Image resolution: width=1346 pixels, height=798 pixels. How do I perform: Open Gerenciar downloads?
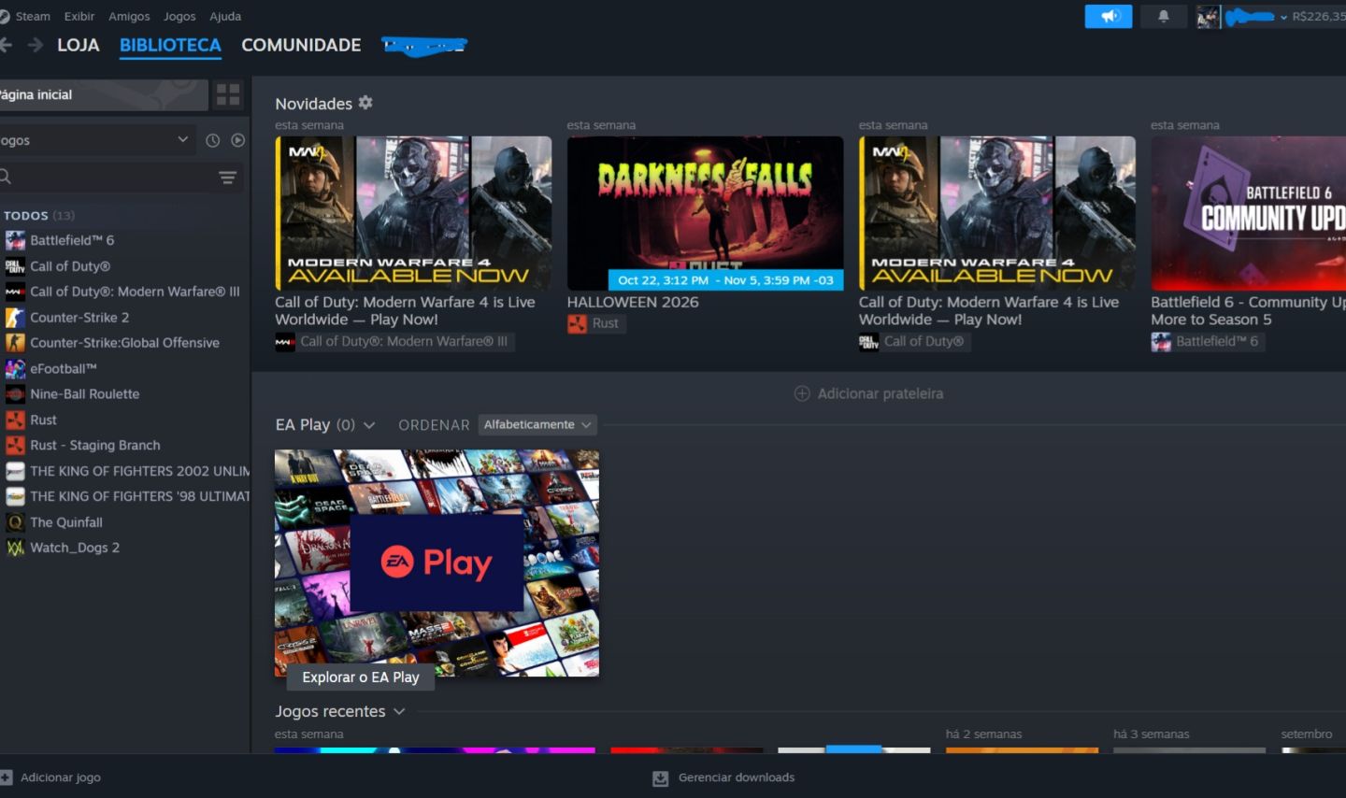[723, 777]
